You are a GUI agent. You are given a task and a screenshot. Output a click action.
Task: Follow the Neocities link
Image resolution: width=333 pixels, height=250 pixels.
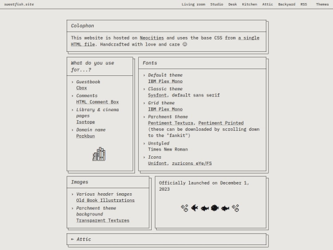tap(152, 38)
